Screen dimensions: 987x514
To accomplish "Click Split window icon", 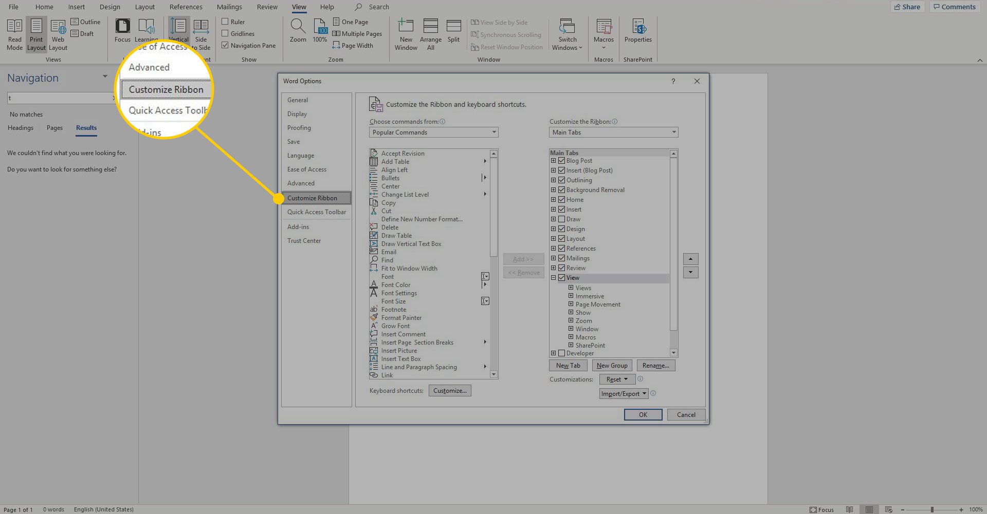I will (x=453, y=31).
